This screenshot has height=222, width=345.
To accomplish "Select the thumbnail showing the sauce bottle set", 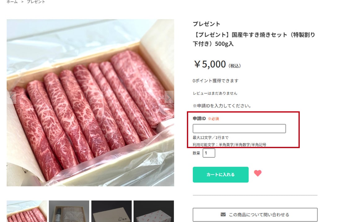I will click(x=69, y=211).
